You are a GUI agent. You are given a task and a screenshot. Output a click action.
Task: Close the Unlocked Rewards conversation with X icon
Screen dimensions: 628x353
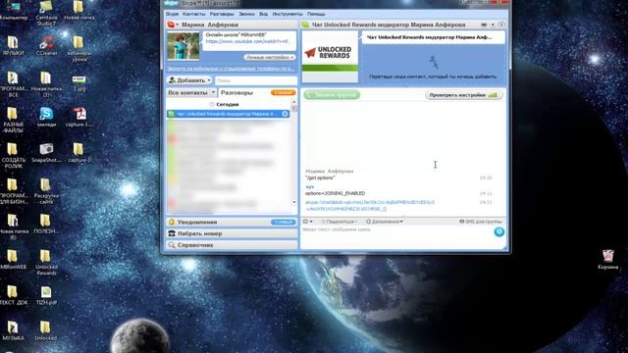click(x=285, y=114)
